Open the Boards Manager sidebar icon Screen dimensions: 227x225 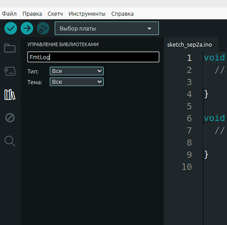(10, 71)
